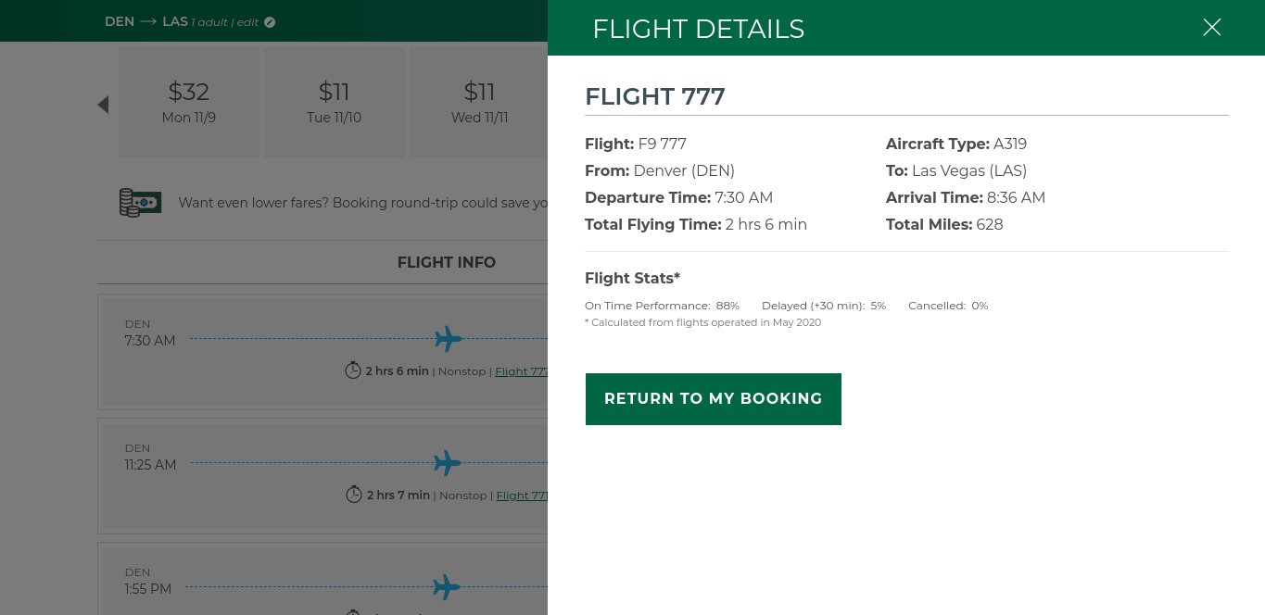The height and width of the screenshot is (615, 1265).
Task: Click the round-trip lower fares banner text
Action: pyautogui.click(x=362, y=203)
